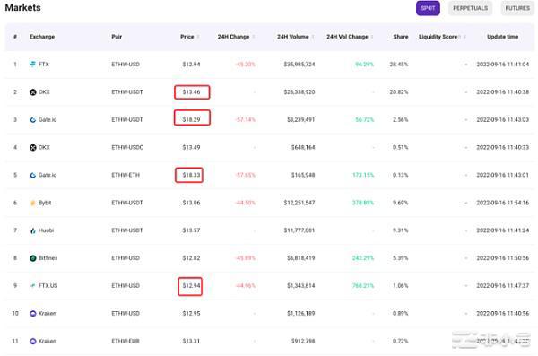Sort by the 24H Change column header
Screen dimensions: 538x356
234,37
